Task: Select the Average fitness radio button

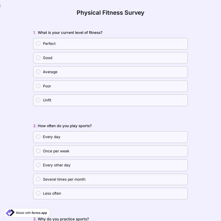Action: coord(38,72)
